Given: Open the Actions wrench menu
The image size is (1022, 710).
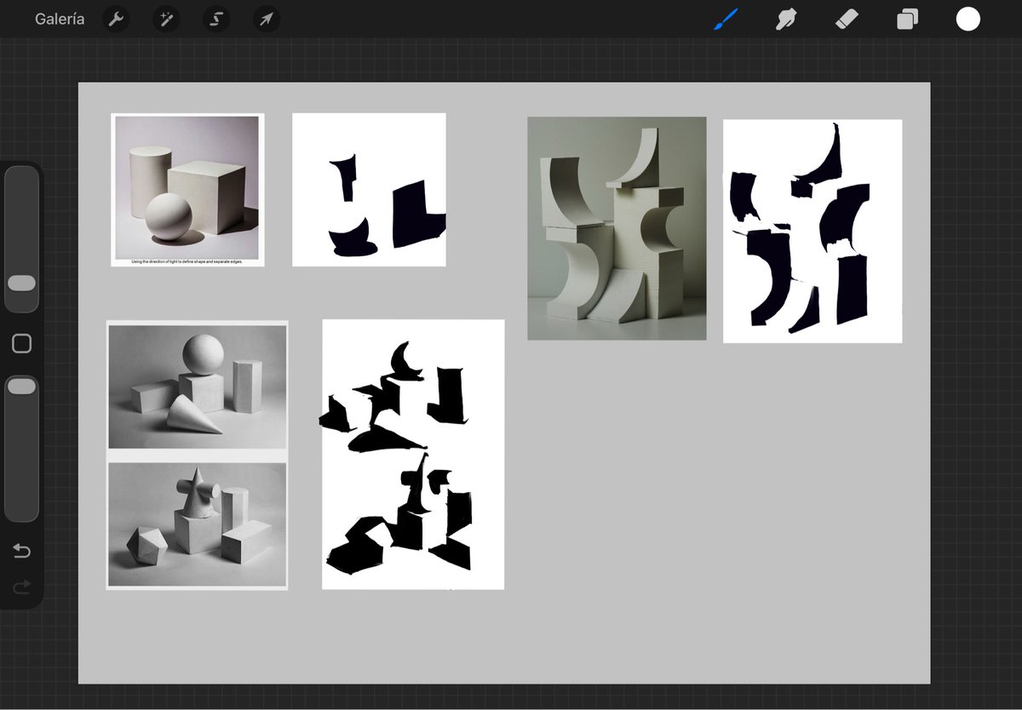Looking at the screenshot, I should [x=116, y=19].
